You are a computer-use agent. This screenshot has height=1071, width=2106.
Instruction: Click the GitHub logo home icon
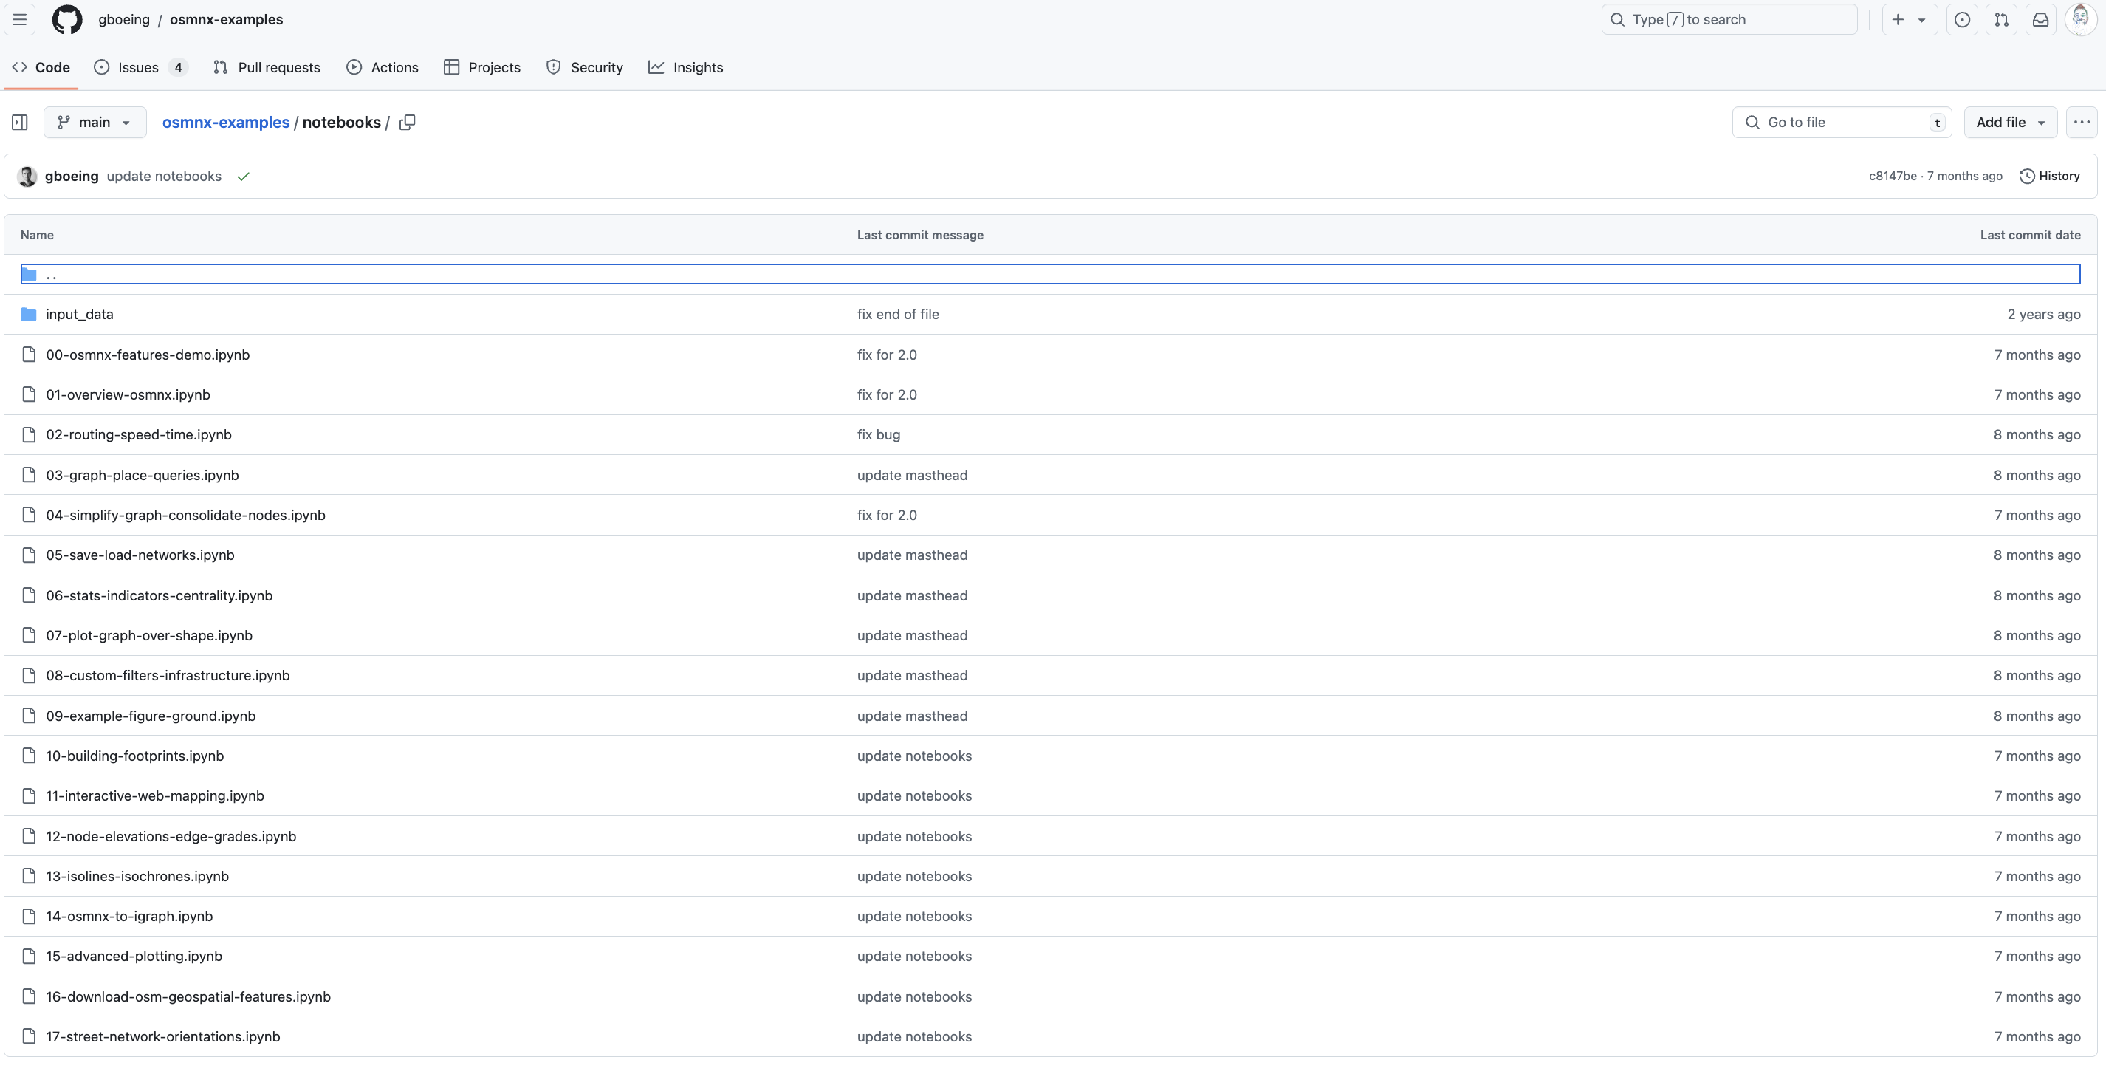(x=67, y=20)
